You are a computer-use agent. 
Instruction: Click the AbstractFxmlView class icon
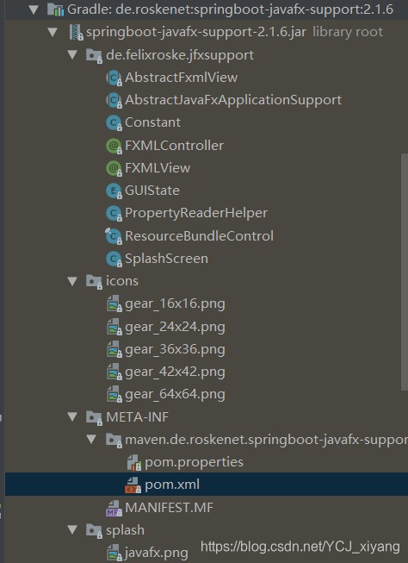(x=114, y=78)
